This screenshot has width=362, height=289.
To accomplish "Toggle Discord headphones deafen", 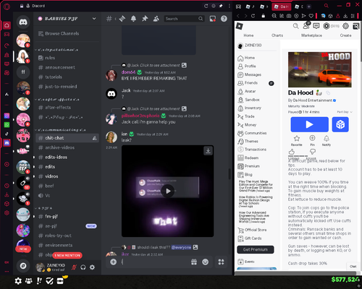I will [83, 267].
